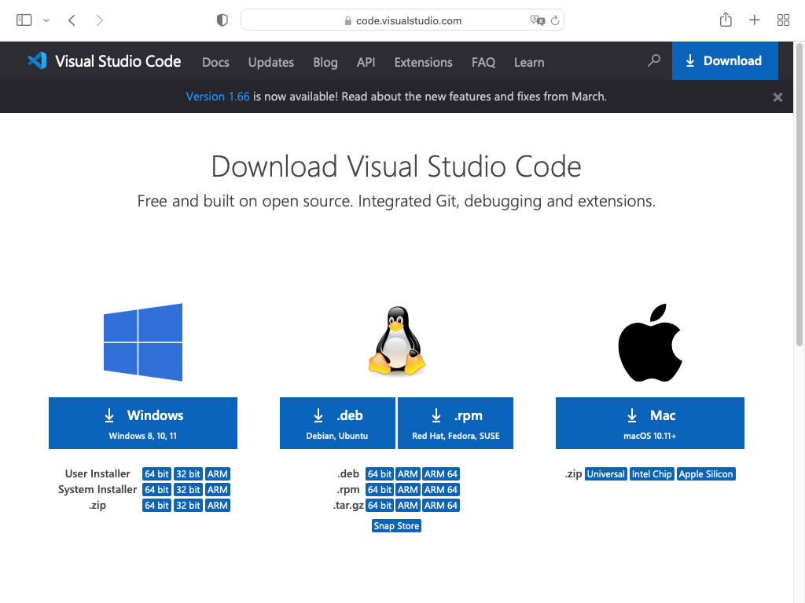805x603 pixels.
Task: Click the blue Download button in header
Action: point(725,61)
